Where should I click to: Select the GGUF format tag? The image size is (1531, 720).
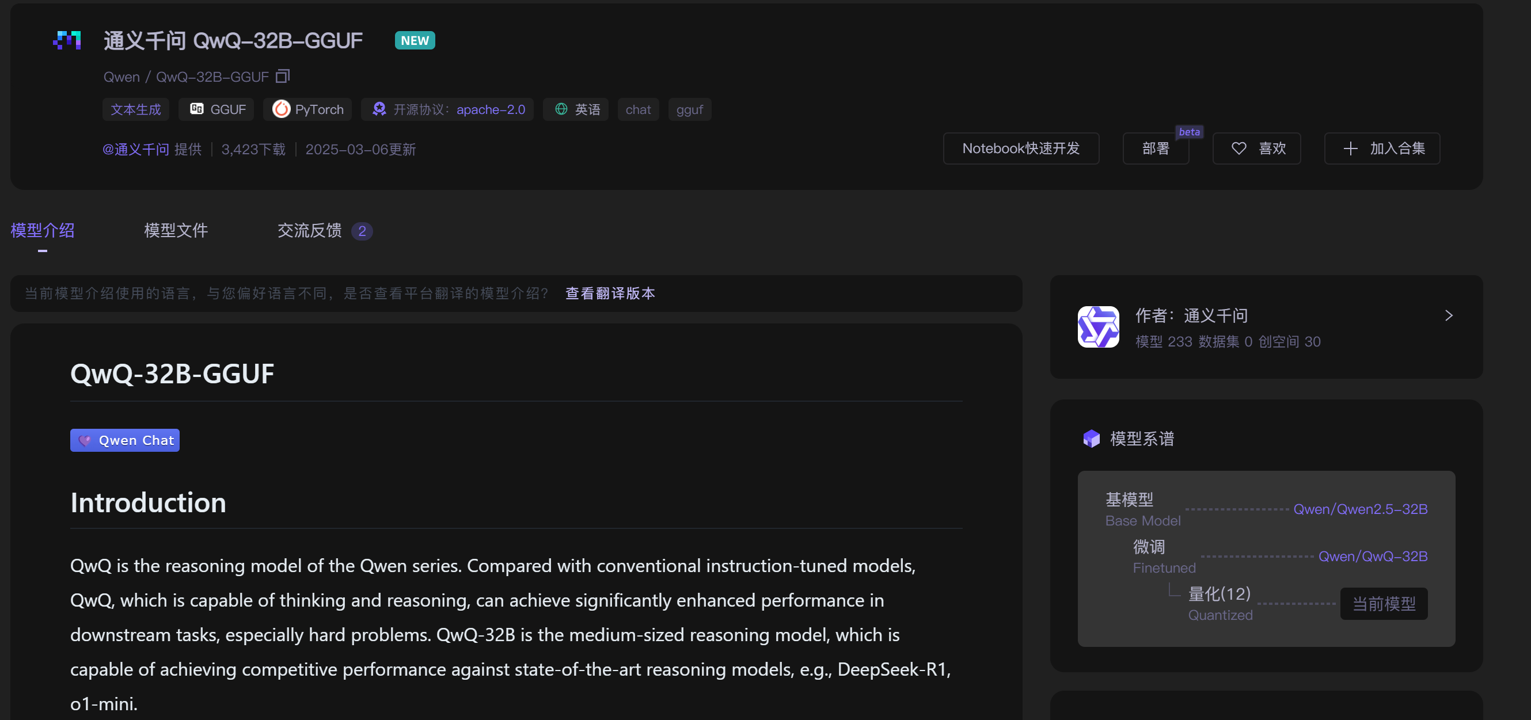tap(216, 109)
